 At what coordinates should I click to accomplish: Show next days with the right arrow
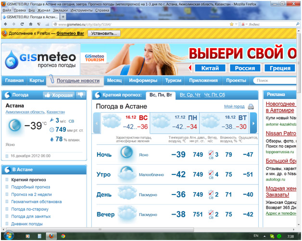pyautogui.click(x=253, y=123)
